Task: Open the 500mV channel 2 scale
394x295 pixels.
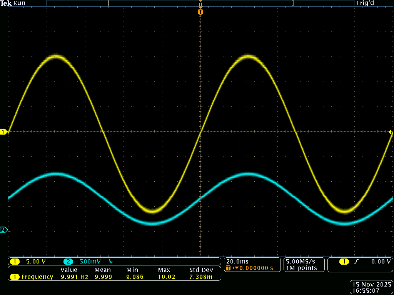Action: click(90, 262)
